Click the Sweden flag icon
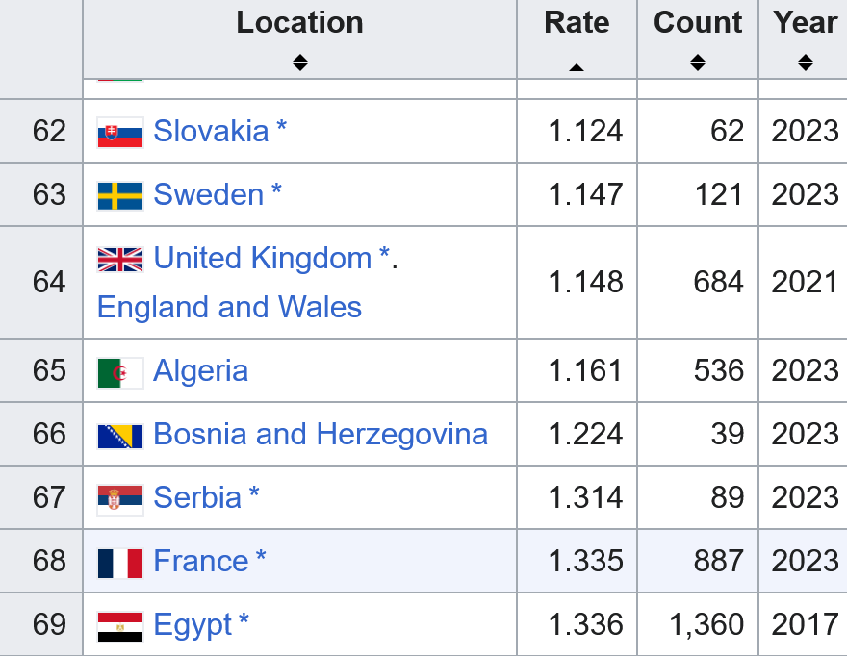847x656 pixels. (x=120, y=195)
